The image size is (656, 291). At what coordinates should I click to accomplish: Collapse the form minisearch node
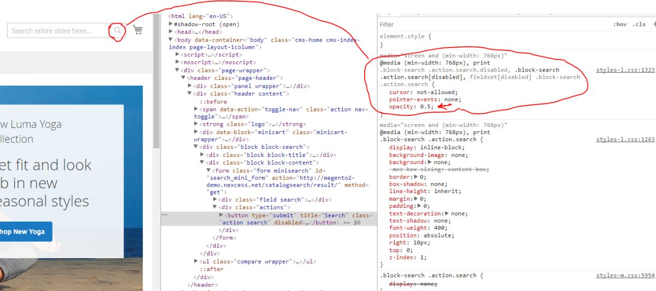(x=208, y=170)
